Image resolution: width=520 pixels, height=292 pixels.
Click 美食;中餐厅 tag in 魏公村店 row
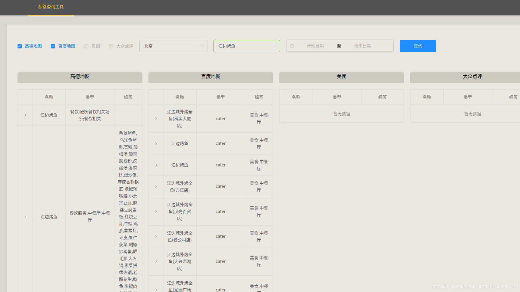[259, 237]
